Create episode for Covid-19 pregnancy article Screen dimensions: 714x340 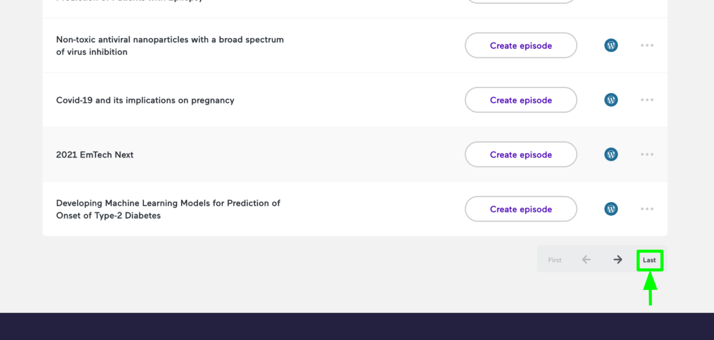520,100
